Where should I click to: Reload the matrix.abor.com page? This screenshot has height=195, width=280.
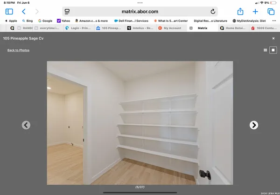tap(213, 11)
